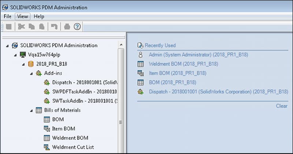The image size is (293, 154).
Task: Select BOM under Bills of Materials
Action: point(58,119)
